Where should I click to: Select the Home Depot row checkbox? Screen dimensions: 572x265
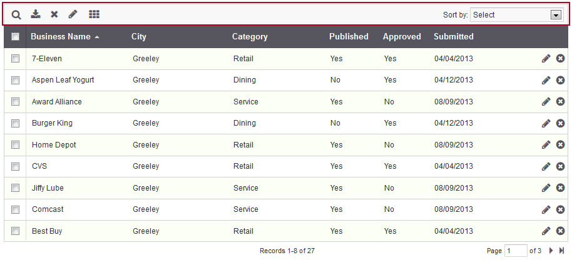coord(15,144)
